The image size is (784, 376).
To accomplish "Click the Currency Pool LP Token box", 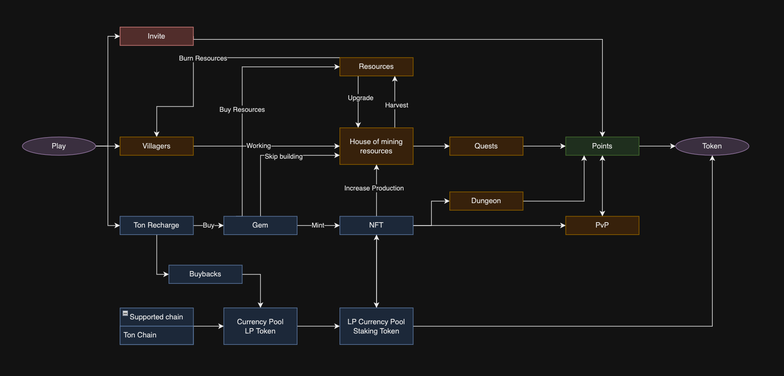I will point(260,326).
